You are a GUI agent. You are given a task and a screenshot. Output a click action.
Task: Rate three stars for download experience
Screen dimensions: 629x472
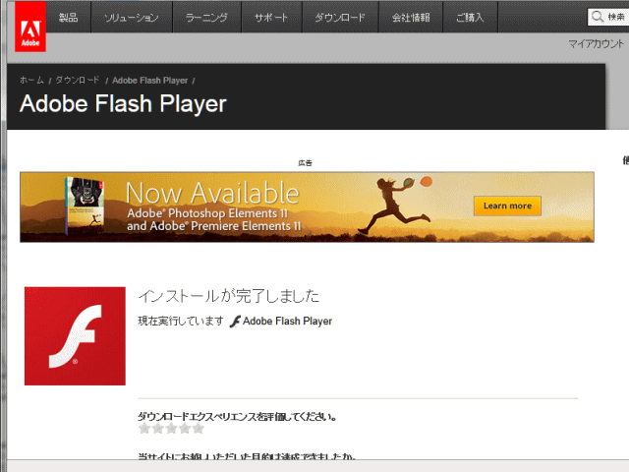171,429
